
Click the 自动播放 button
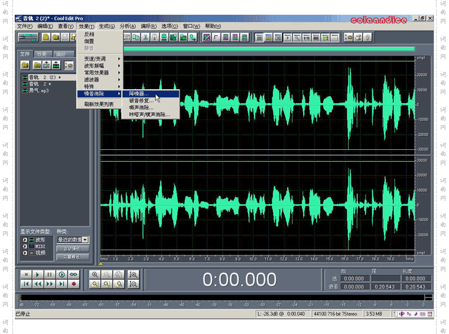coord(73,249)
